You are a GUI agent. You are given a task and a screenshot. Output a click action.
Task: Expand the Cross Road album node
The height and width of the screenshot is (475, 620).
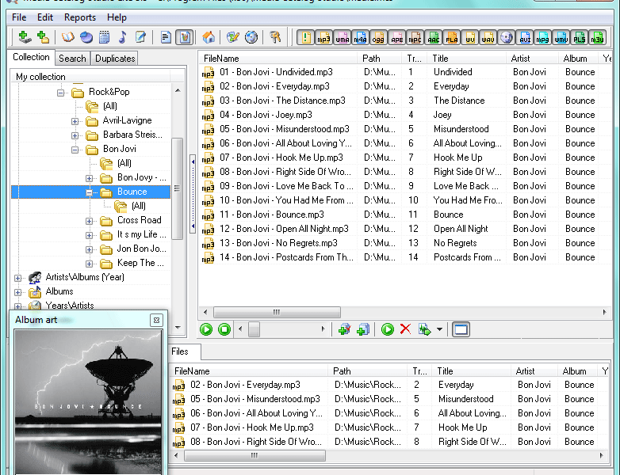pyautogui.click(x=89, y=221)
